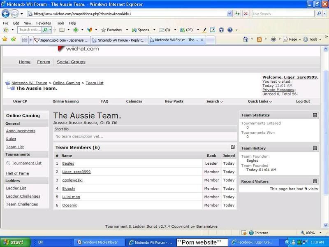Open the Ladder Challenges link

[23, 196]
